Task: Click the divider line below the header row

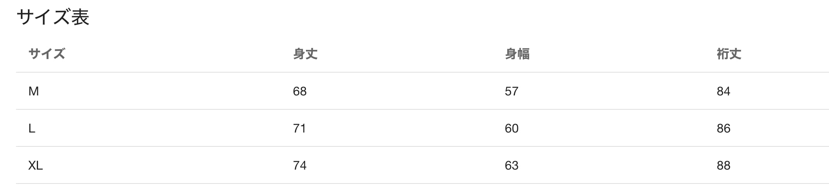Action: pos(422,72)
